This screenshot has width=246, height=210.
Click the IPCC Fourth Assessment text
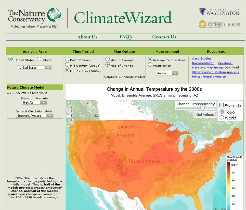coord(27,93)
